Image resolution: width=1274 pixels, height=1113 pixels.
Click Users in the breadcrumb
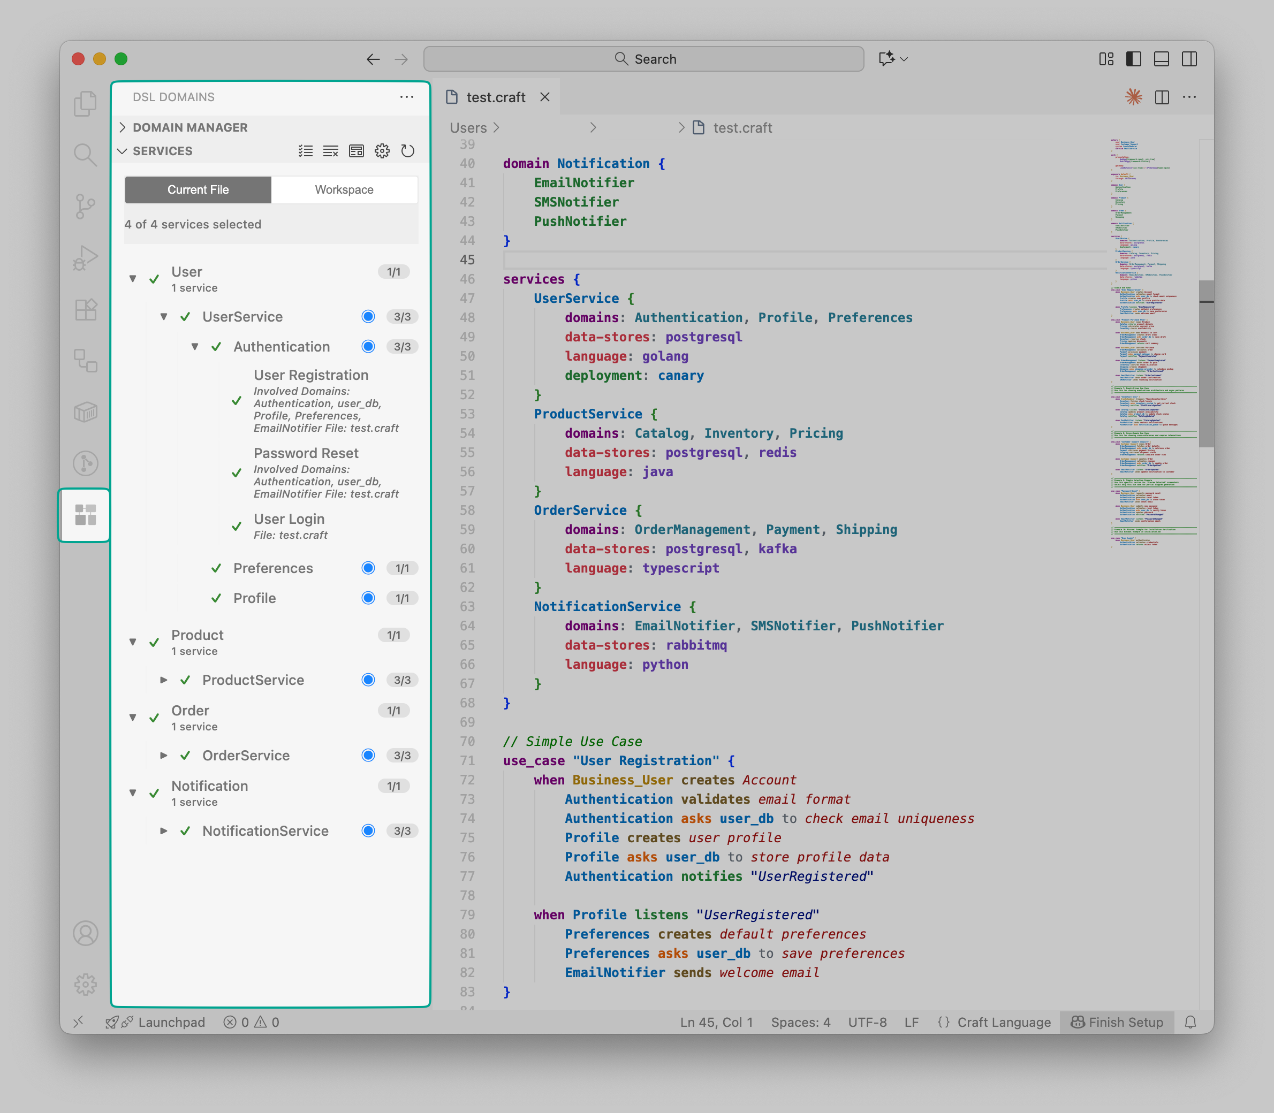468,128
